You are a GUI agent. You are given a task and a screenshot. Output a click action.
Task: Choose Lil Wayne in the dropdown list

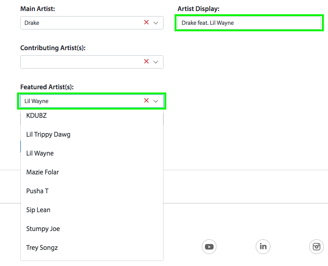(x=92, y=153)
